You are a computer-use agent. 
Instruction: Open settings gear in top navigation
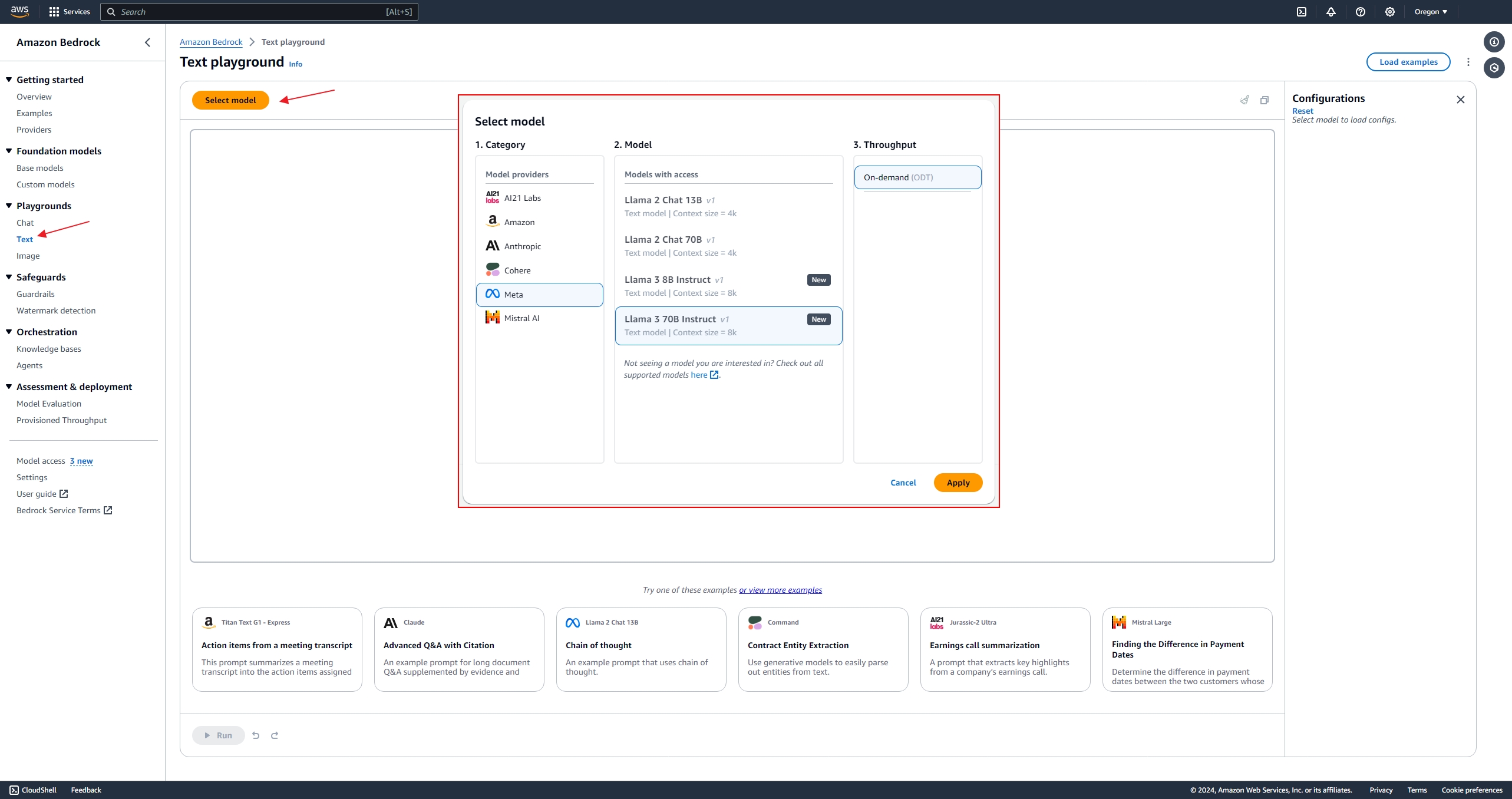[x=1390, y=12]
